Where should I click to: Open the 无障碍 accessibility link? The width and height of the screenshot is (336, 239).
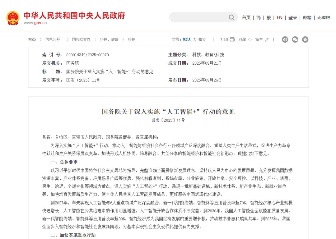pyautogui.click(x=324, y=18)
